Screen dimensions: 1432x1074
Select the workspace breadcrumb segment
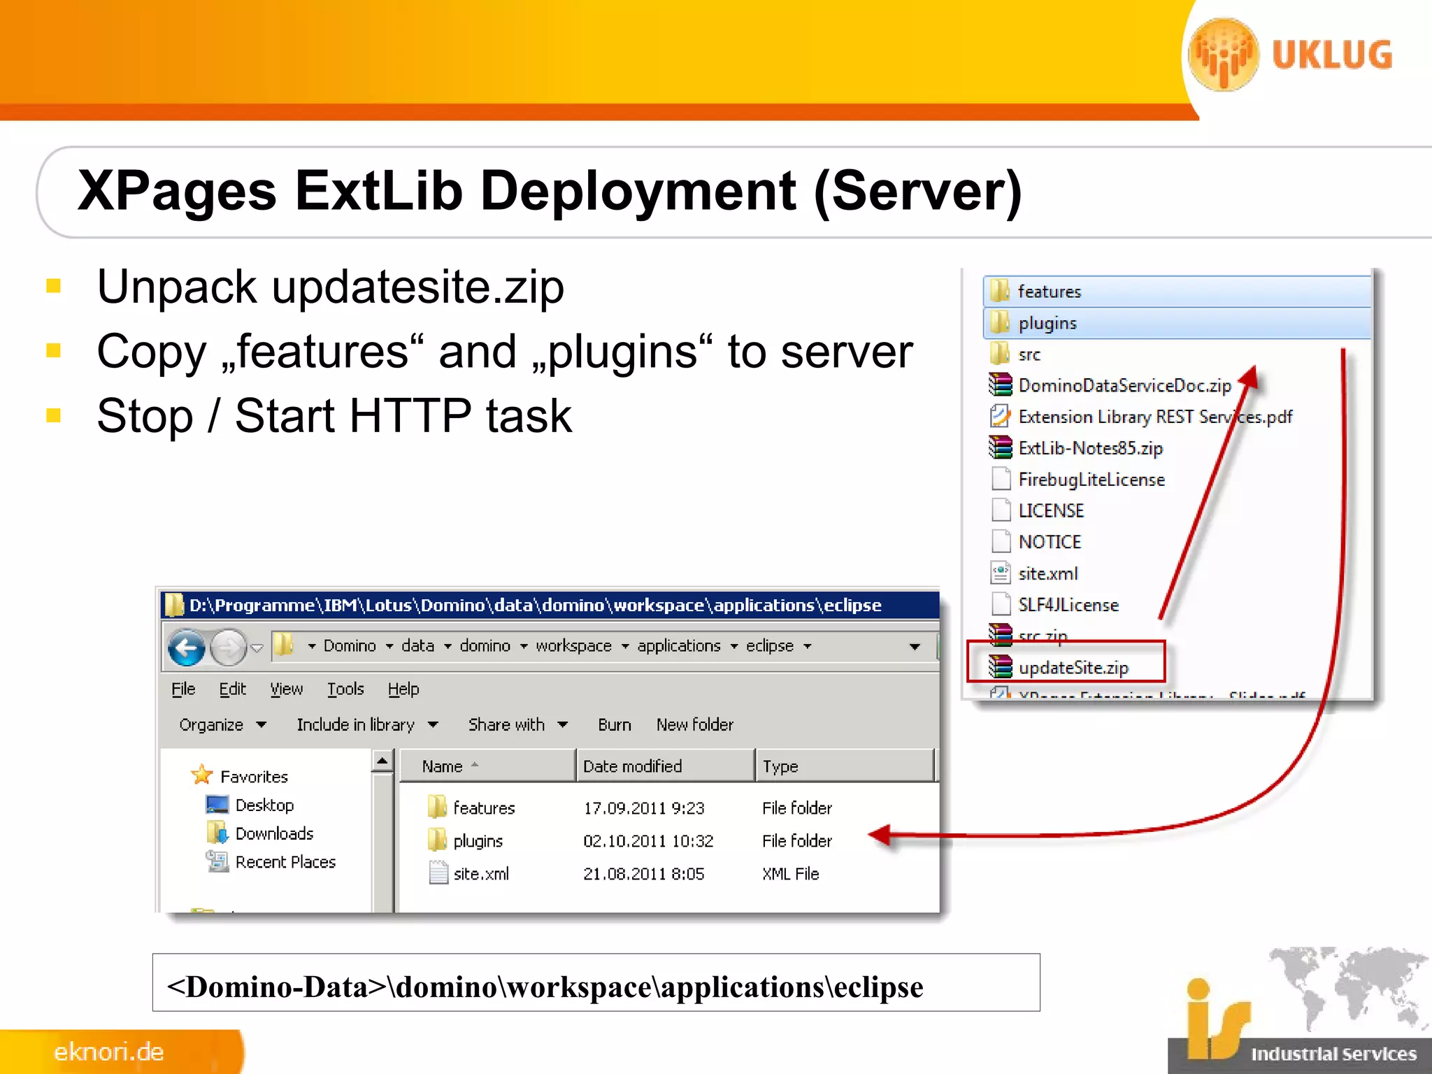click(x=573, y=645)
